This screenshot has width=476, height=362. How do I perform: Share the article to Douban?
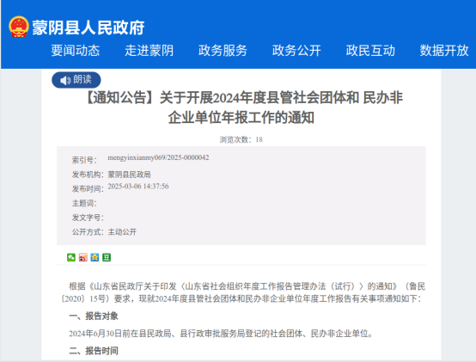point(107,258)
